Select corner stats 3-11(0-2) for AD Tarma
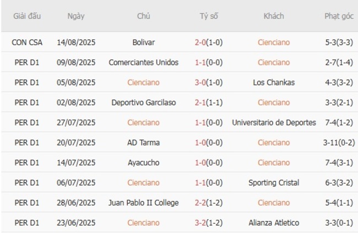Viewport: 358px width, 233px height. [x=339, y=143]
